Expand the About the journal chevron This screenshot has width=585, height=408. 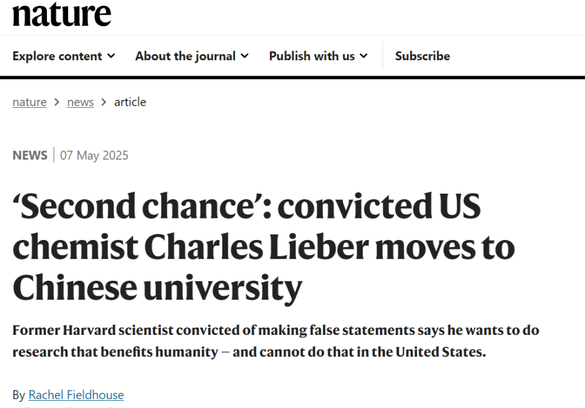click(245, 56)
